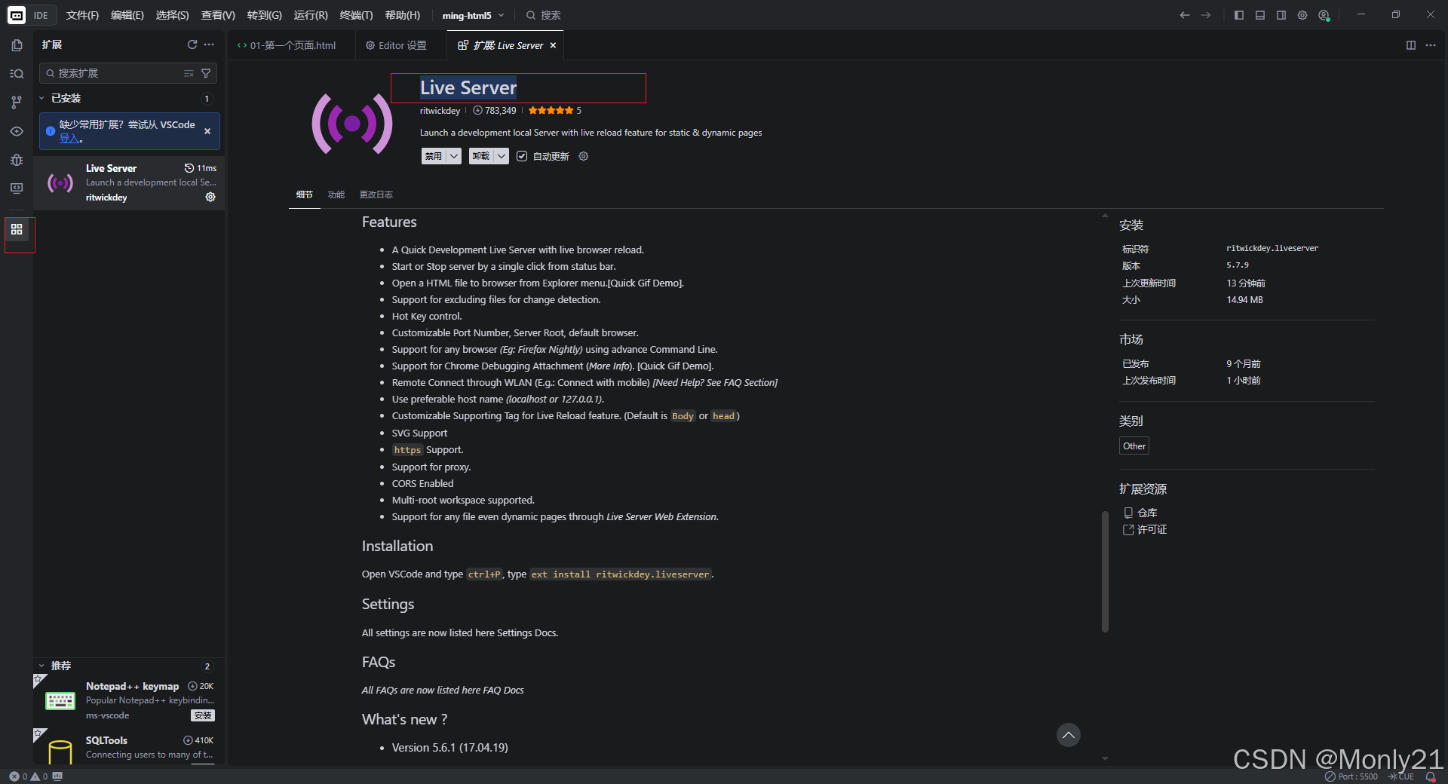Click Port : 5500 in status bar
The height and width of the screenshot is (784, 1448).
tap(1351, 776)
